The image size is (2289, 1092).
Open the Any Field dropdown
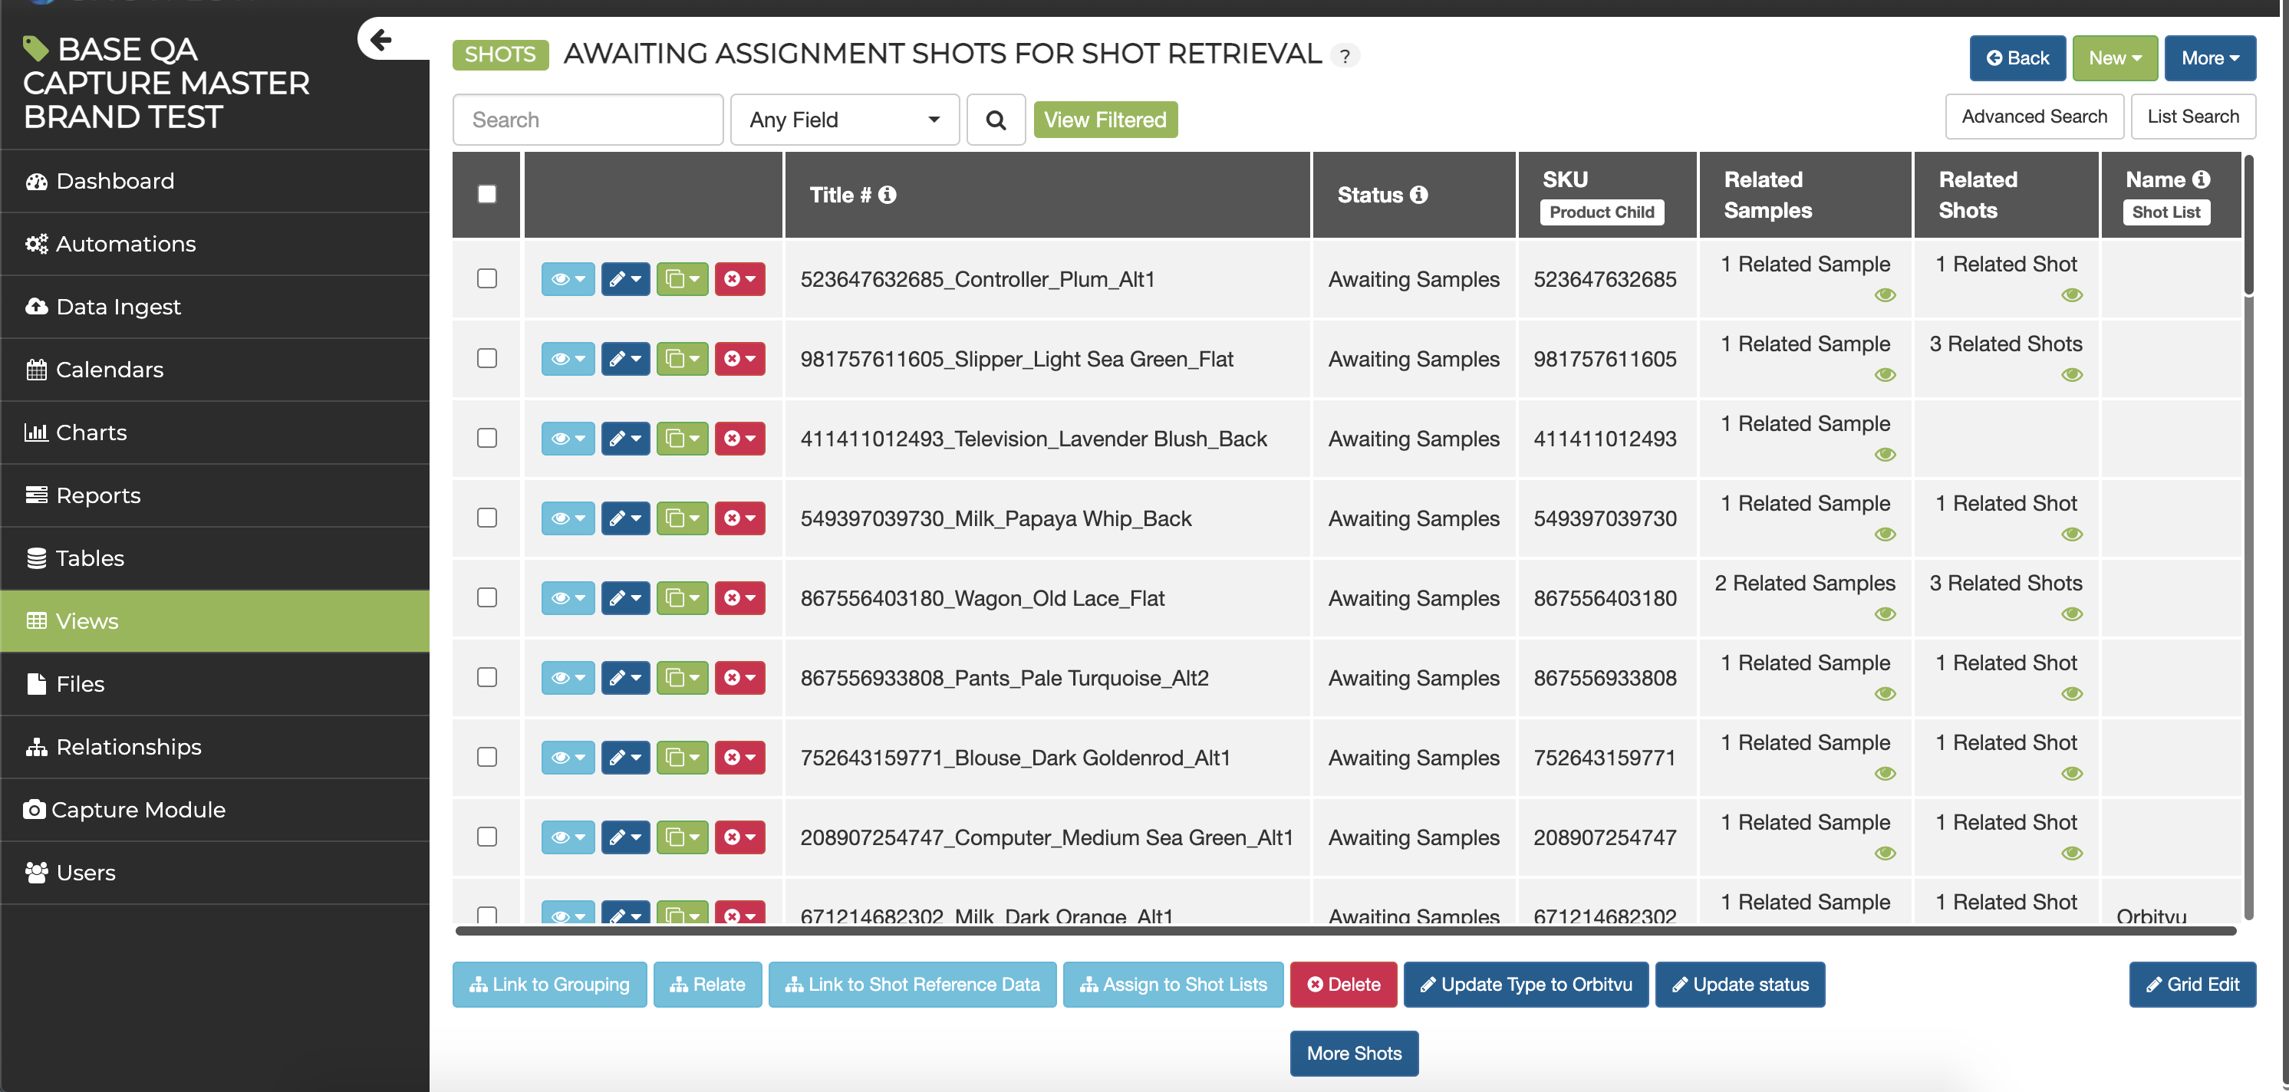click(844, 120)
